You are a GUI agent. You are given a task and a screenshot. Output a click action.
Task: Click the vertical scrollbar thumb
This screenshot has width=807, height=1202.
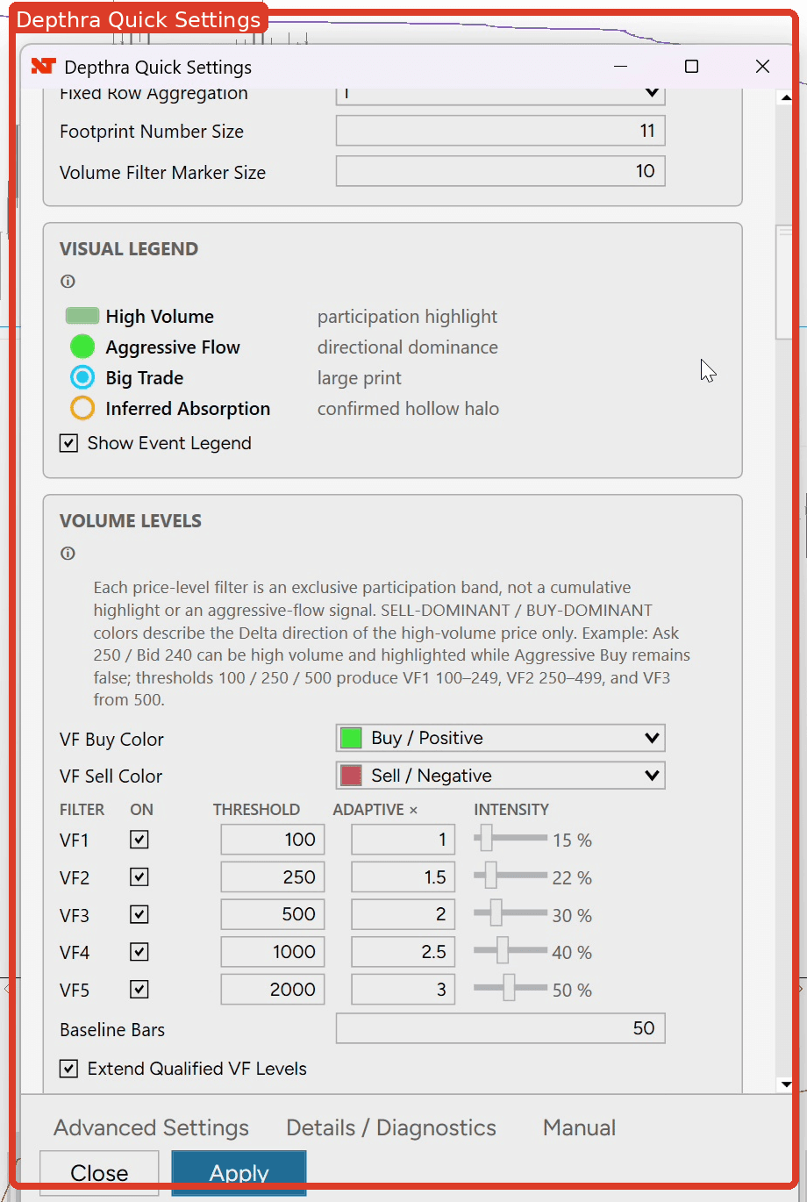pos(785,282)
